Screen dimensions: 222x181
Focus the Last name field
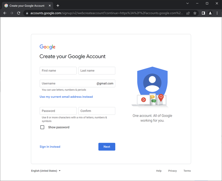[97, 71]
